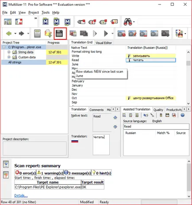Switch to the Comments tab
This screenshot has height=205, width=192.
[x=96, y=110]
